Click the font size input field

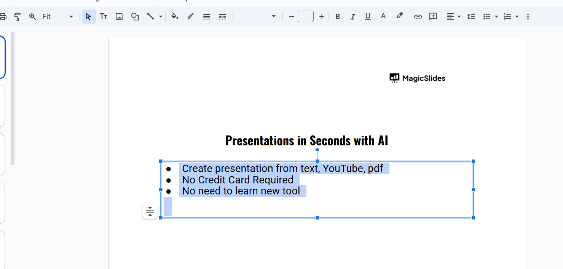pos(306,16)
